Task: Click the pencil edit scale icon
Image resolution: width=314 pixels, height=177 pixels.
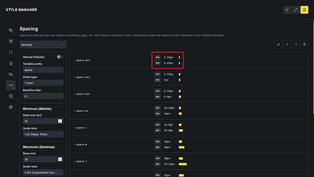Action: [279, 44]
